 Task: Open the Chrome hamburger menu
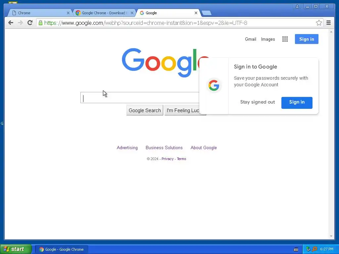coord(328,23)
